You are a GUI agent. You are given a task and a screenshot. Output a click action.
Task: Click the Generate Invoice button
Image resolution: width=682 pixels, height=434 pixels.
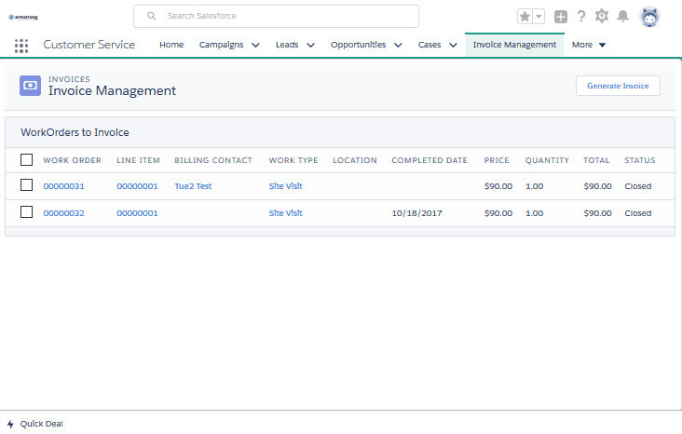coord(618,86)
